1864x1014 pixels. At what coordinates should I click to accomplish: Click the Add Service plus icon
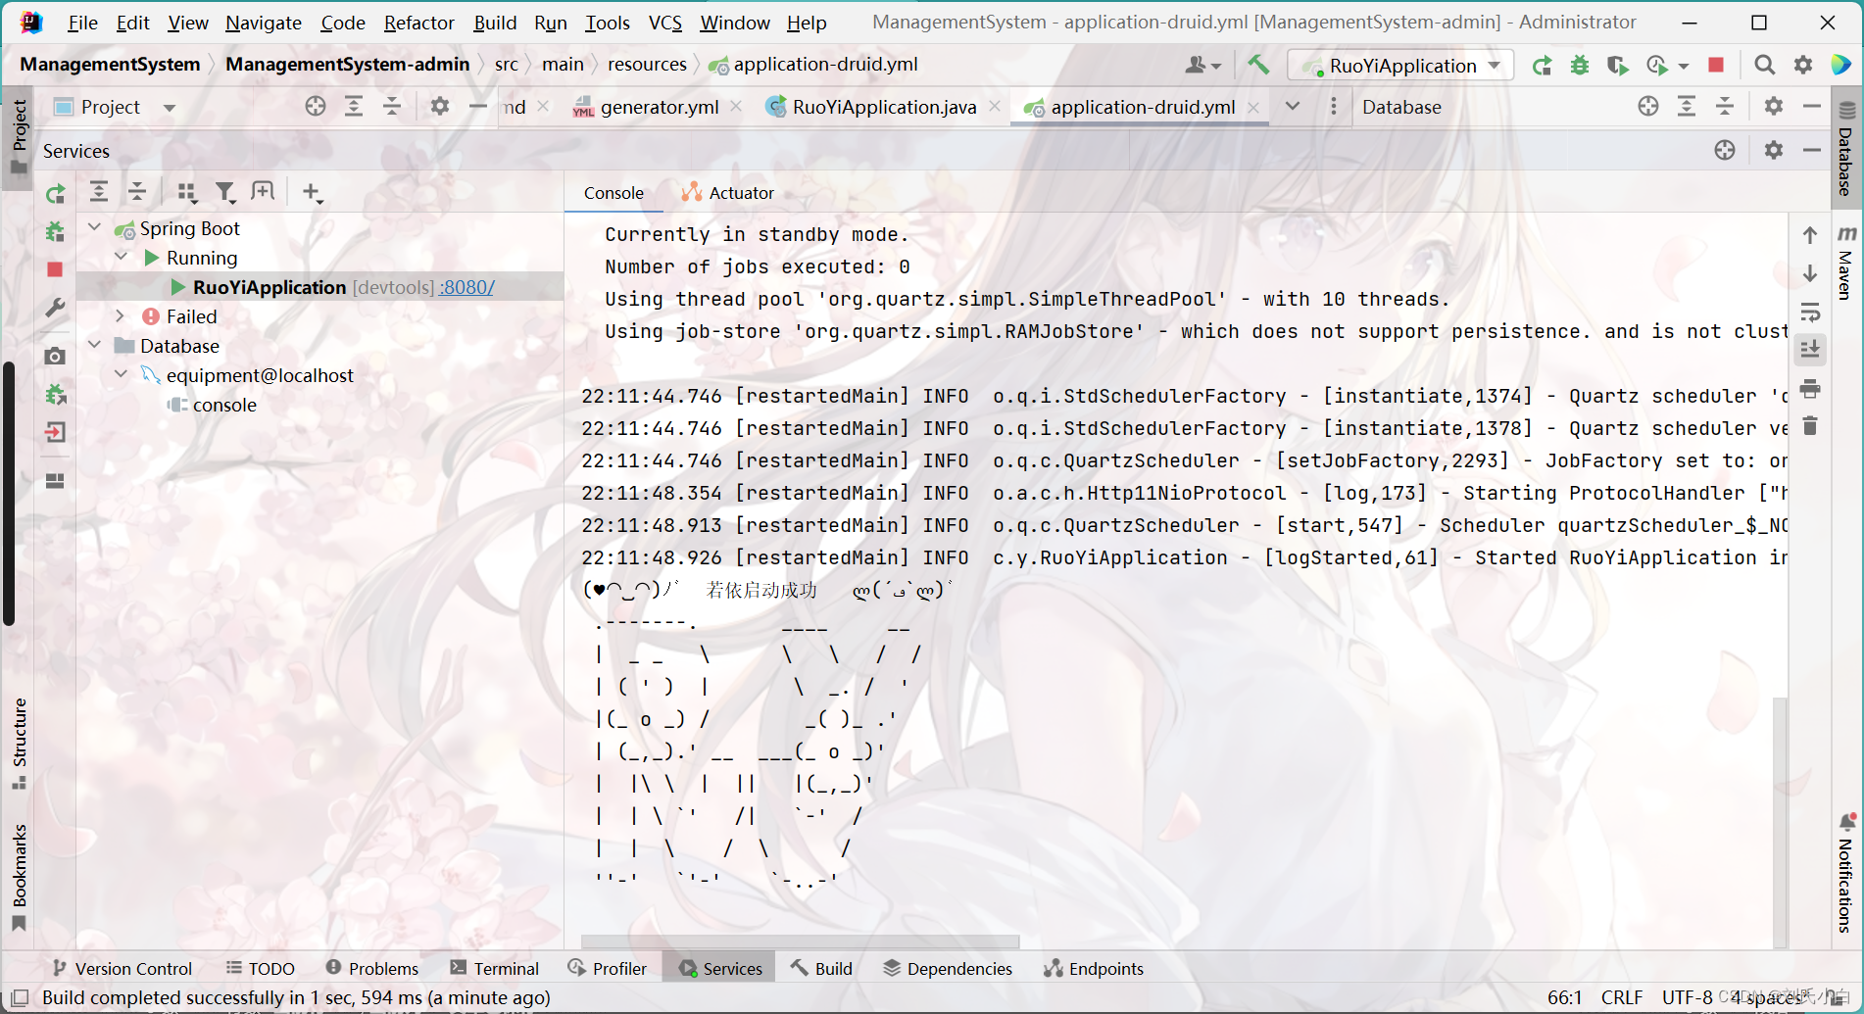pyautogui.click(x=312, y=192)
